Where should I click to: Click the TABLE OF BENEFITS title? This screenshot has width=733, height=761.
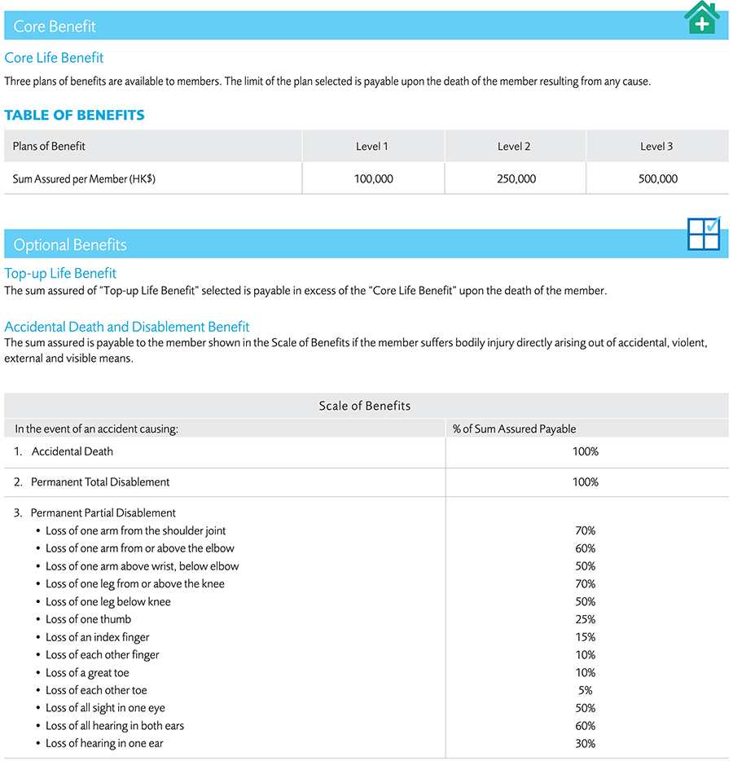[x=74, y=115]
